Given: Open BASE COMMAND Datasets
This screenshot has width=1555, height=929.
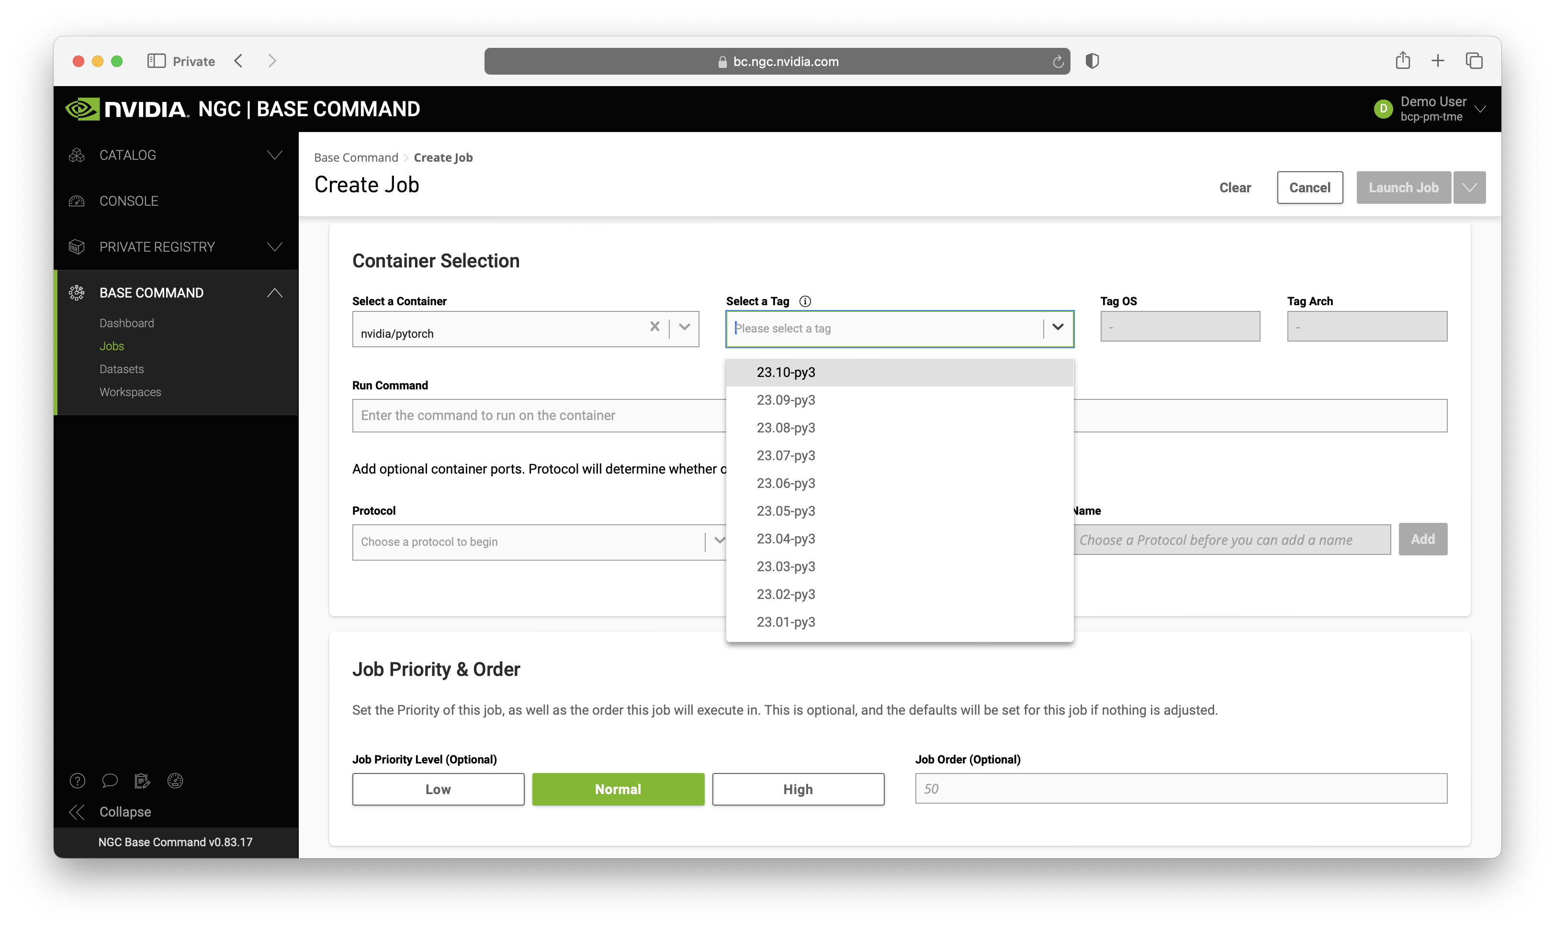Looking at the screenshot, I should click(x=122, y=368).
